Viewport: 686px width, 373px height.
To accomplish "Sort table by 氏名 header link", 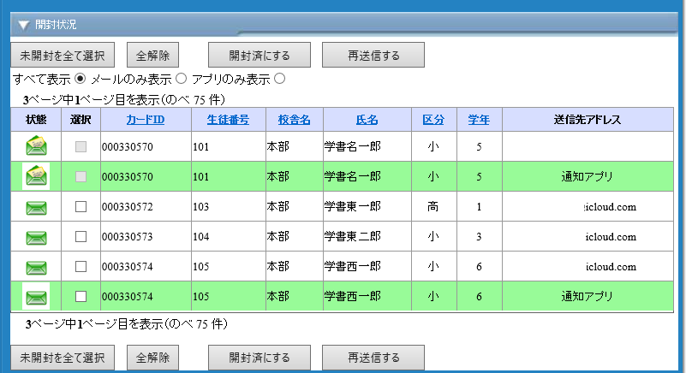I will [367, 119].
